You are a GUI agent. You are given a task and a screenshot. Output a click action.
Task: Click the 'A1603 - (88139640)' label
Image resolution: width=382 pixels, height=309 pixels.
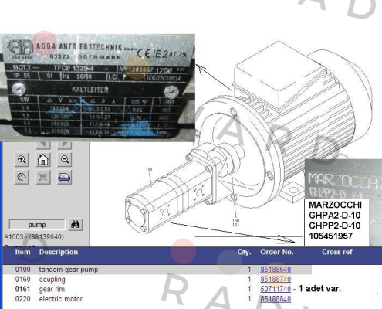pos(34,236)
